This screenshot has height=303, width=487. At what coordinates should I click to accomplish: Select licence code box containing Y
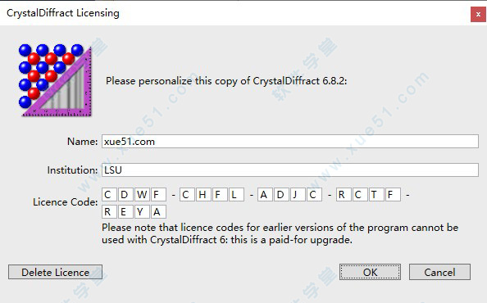[x=142, y=211]
